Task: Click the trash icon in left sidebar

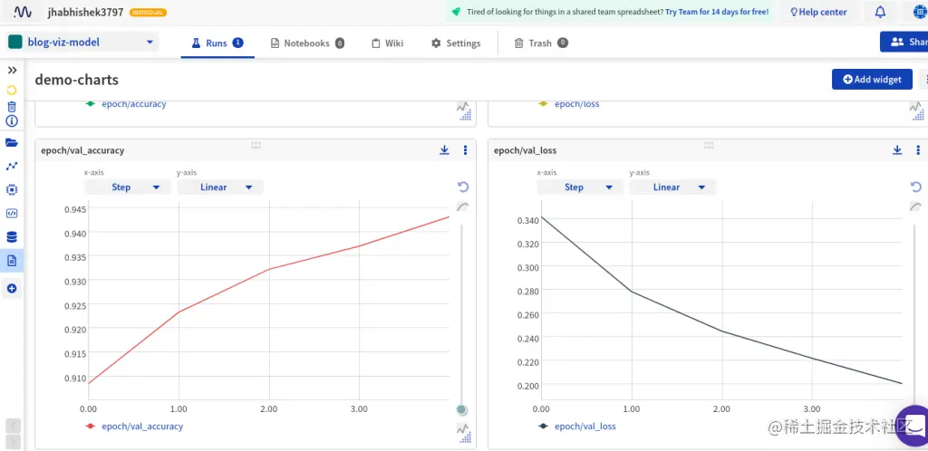Action: click(x=12, y=106)
